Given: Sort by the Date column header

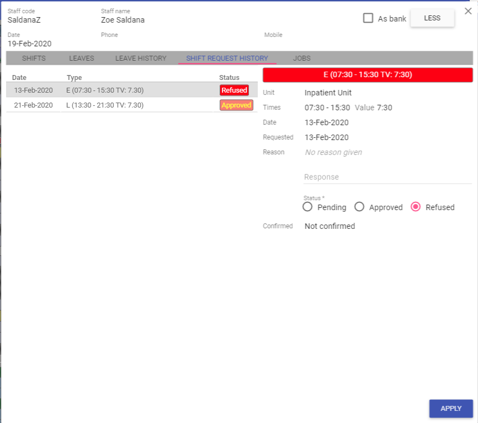Looking at the screenshot, I should click(x=19, y=78).
